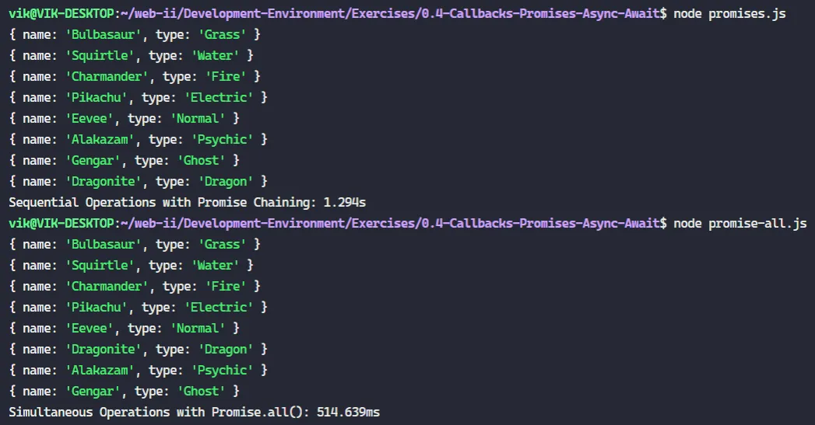The height and width of the screenshot is (425, 815).
Task: Click the first 'Electric' type value
Action: tap(219, 98)
